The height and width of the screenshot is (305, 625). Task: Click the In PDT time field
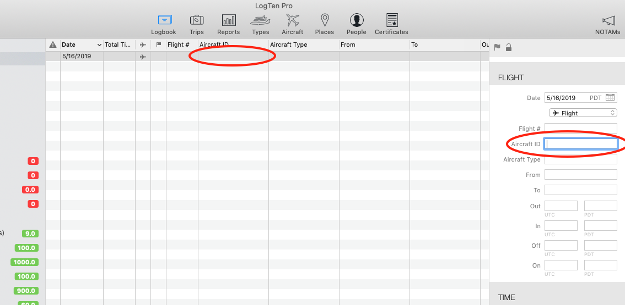(x=601, y=226)
